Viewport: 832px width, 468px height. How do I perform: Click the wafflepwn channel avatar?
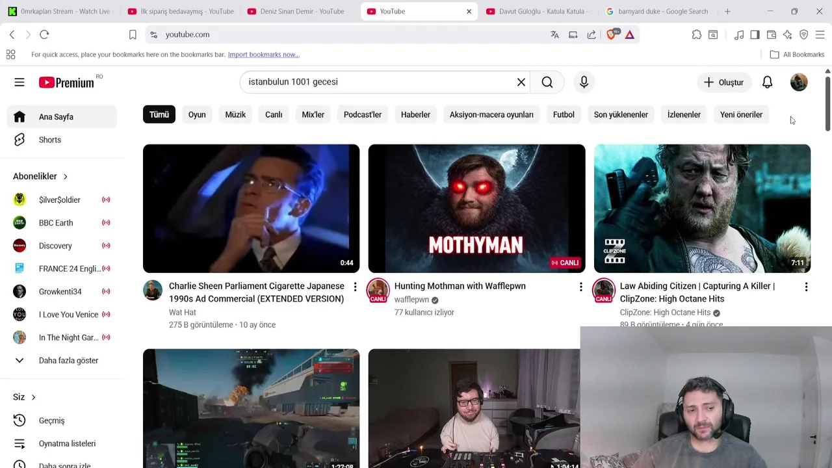point(378,290)
